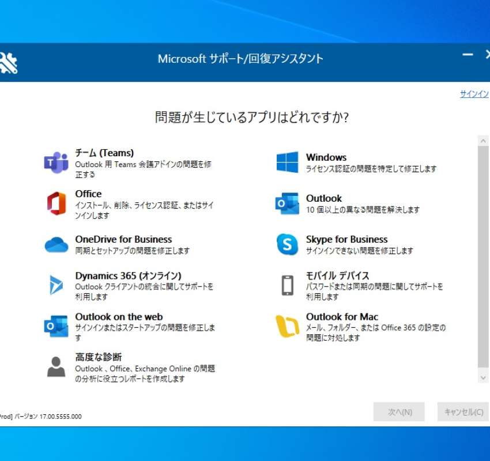Click the 同期とセットアップの問題を修正します description
This screenshot has width=490, height=461.
[132, 251]
